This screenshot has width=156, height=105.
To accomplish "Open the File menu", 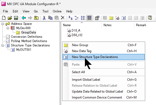I will point(5,11).
